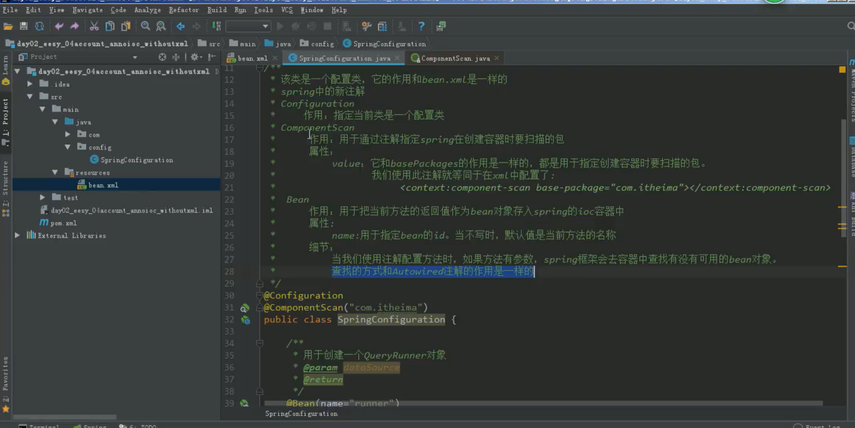Screen dimensions: 855x428
Task: Click the Scroll from Source target icon
Action: 162,57
